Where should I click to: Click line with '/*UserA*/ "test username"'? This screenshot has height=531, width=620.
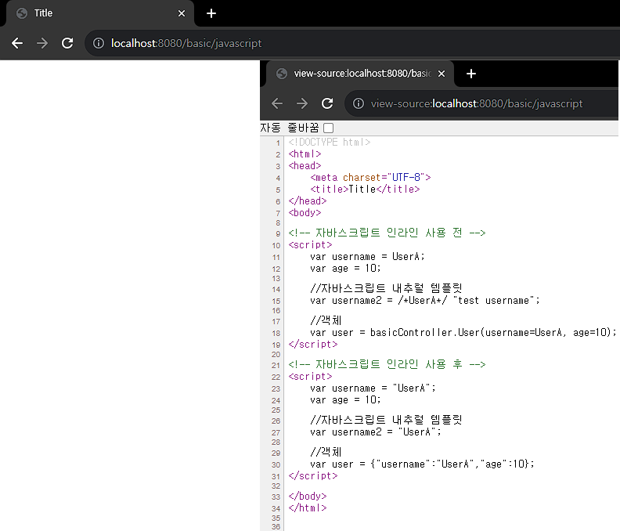point(425,301)
